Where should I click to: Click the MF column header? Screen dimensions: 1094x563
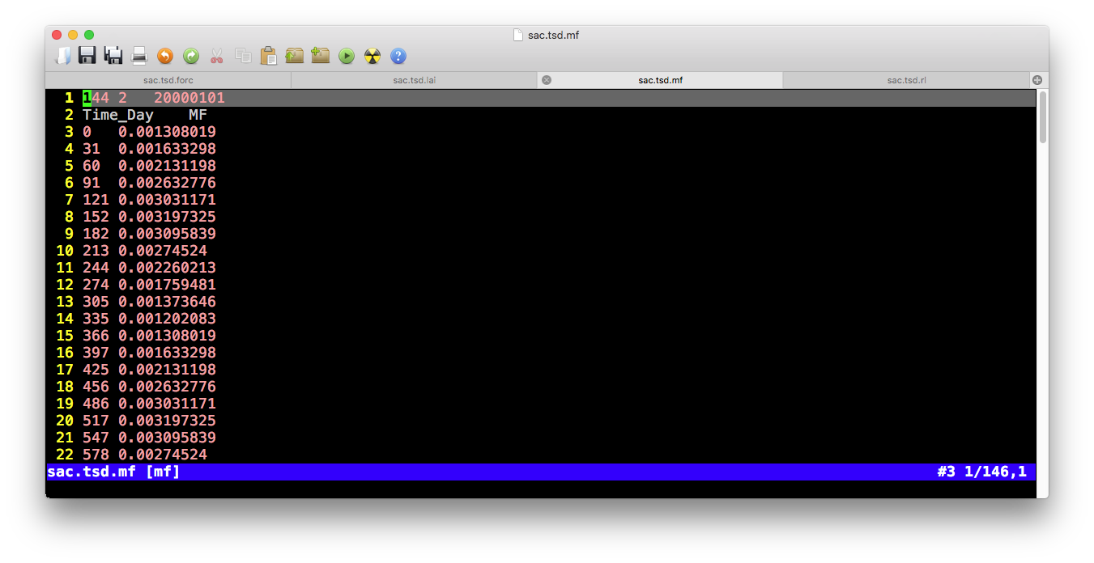[x=198, y=115]
